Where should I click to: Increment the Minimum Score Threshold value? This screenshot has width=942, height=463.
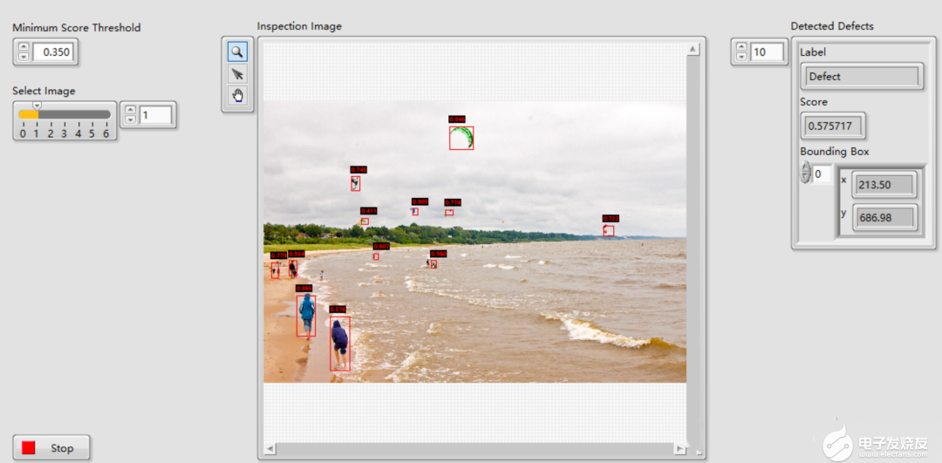pyautogui.click(x=24, y=47)
